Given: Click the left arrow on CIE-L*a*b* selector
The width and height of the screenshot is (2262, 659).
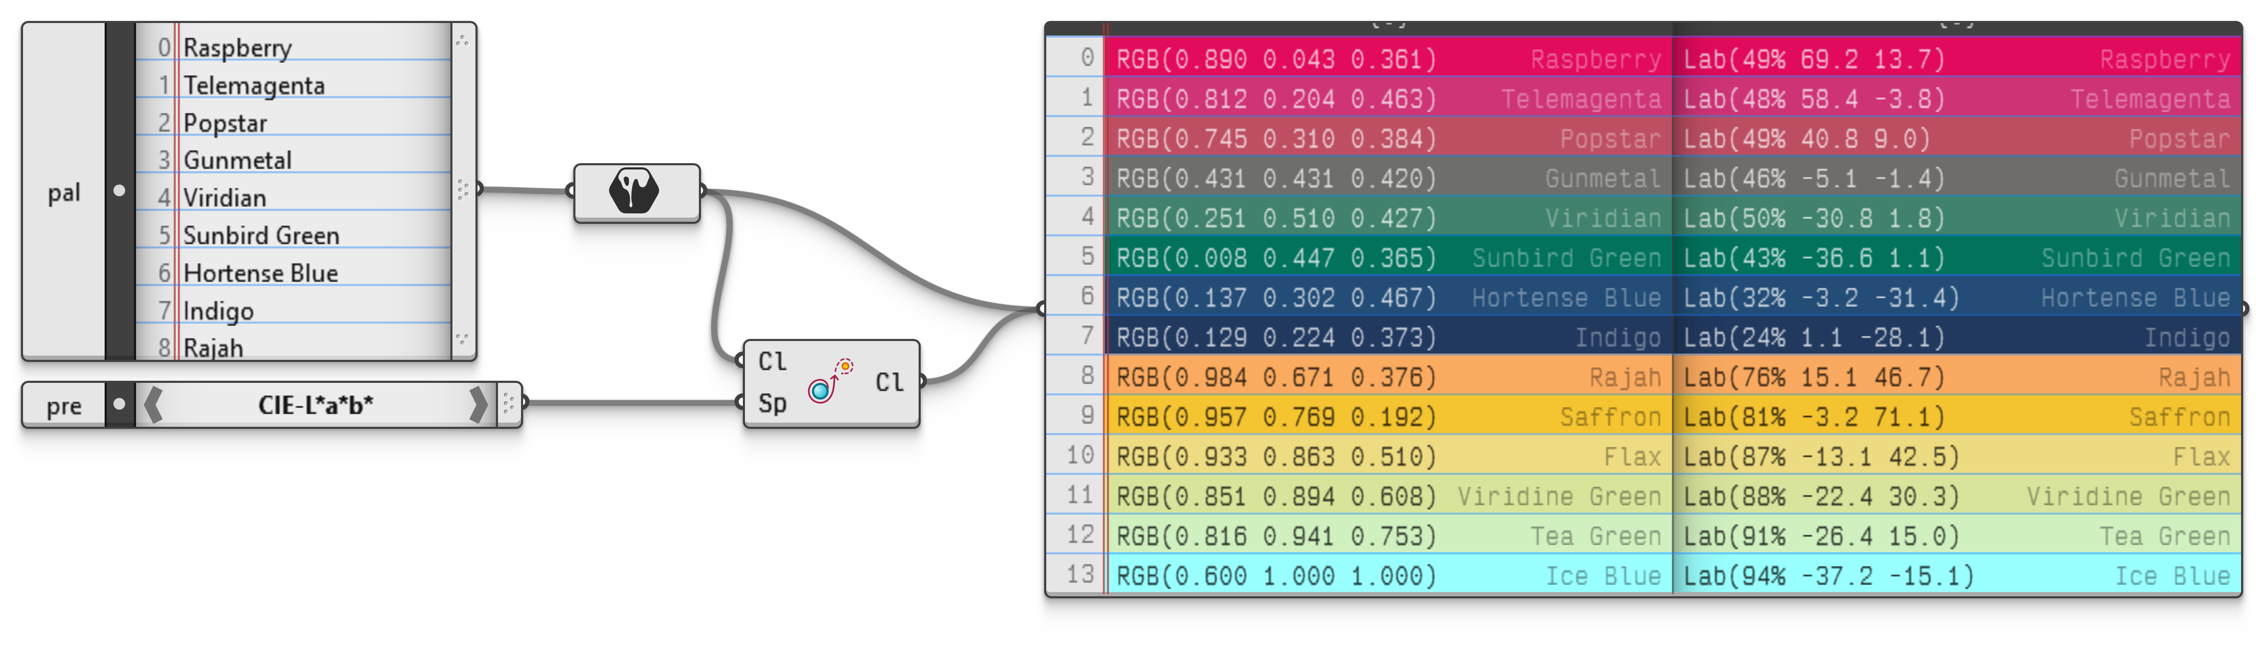Looking at the screenshot, I should pos(153,405).
